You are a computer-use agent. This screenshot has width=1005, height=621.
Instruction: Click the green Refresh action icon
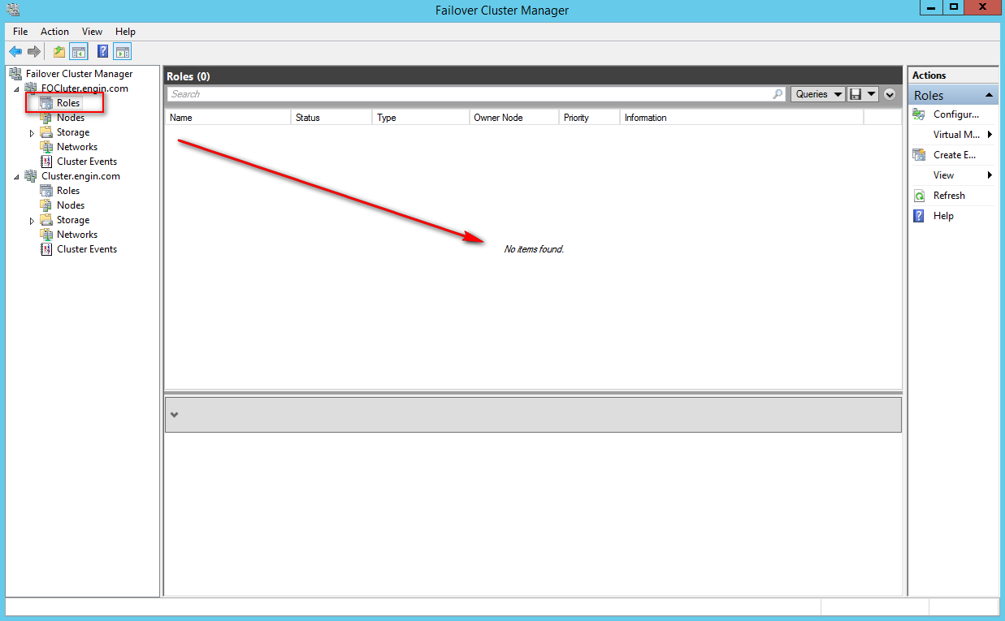point(919,196)
